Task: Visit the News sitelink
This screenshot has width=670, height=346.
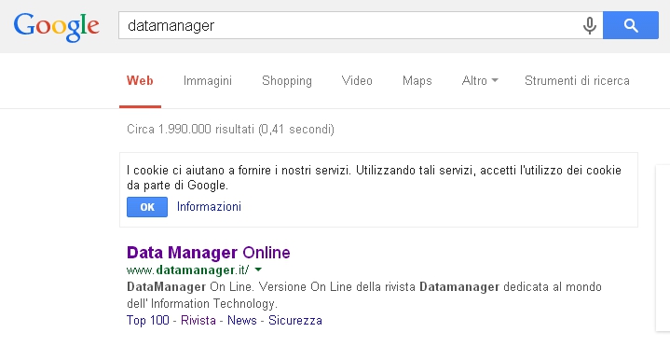Action: pyautogui.click(x=242, y=320)
